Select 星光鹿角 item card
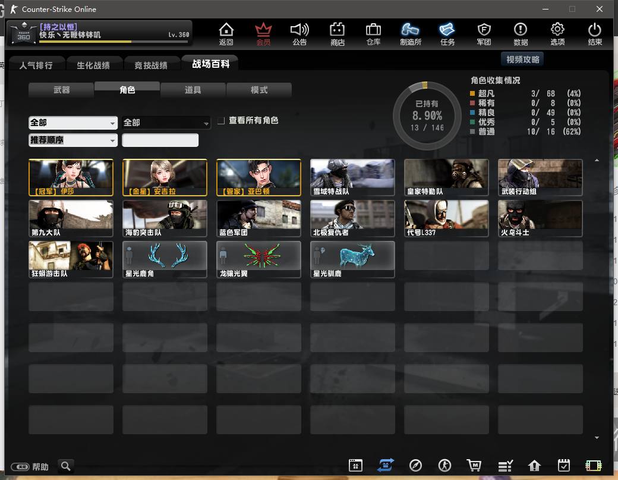Viewport: 618px width, 480px height. [x=165, y=259]
